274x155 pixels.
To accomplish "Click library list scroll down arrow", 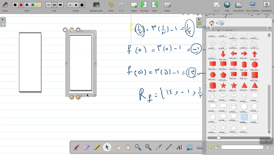I will (x=269, y=132).
